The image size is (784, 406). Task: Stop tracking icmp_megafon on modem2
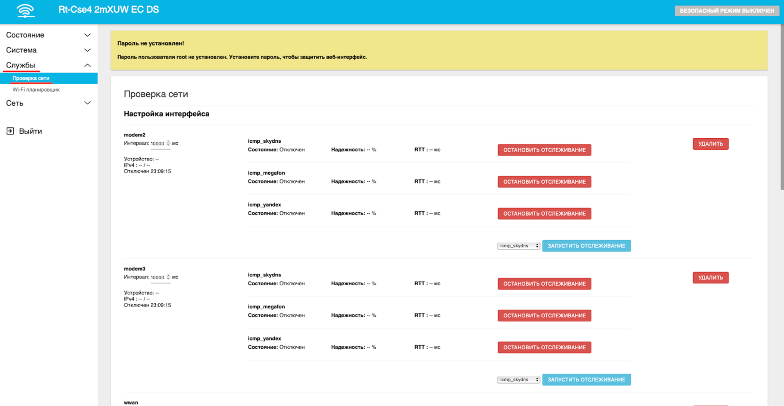pos(544,182)
